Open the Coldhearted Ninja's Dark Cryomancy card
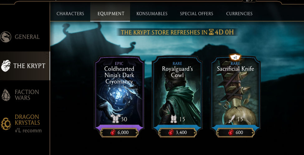This screenshot has height=155, width=304. point(119,93)
